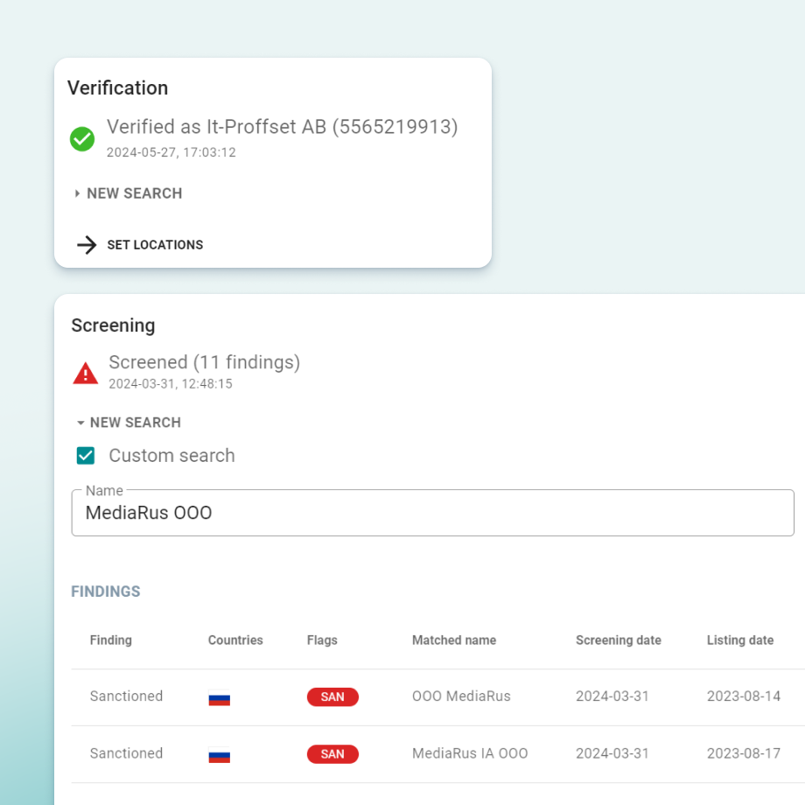Click the Screening card title
The width and height of the screenshot is (805, 805).
[x=113, y=325]
